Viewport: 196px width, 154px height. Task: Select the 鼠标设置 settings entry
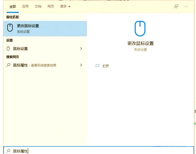coord(21,49)
